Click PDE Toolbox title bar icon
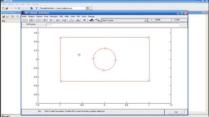The width and height of the screenshot is (209, 117). coord(23,13)
